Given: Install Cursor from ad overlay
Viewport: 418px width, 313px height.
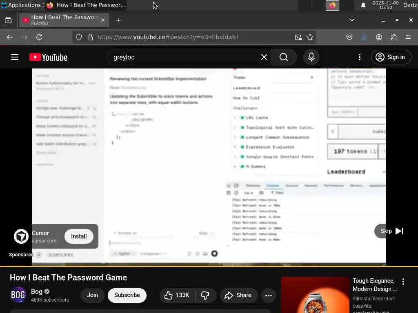Looking at the screenshot, I should point(79,236).
